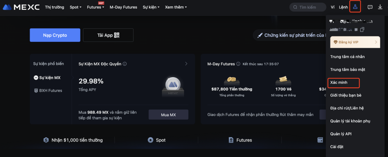Screen dimensions: 388x157
Task: Click the MEXC logo
Action: tap(21, 7)
